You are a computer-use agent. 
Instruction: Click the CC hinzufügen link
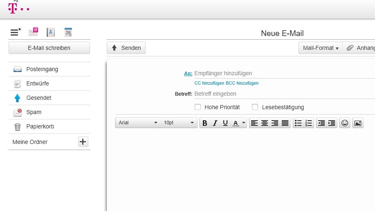pyautogui.click(x=209, y=83)
